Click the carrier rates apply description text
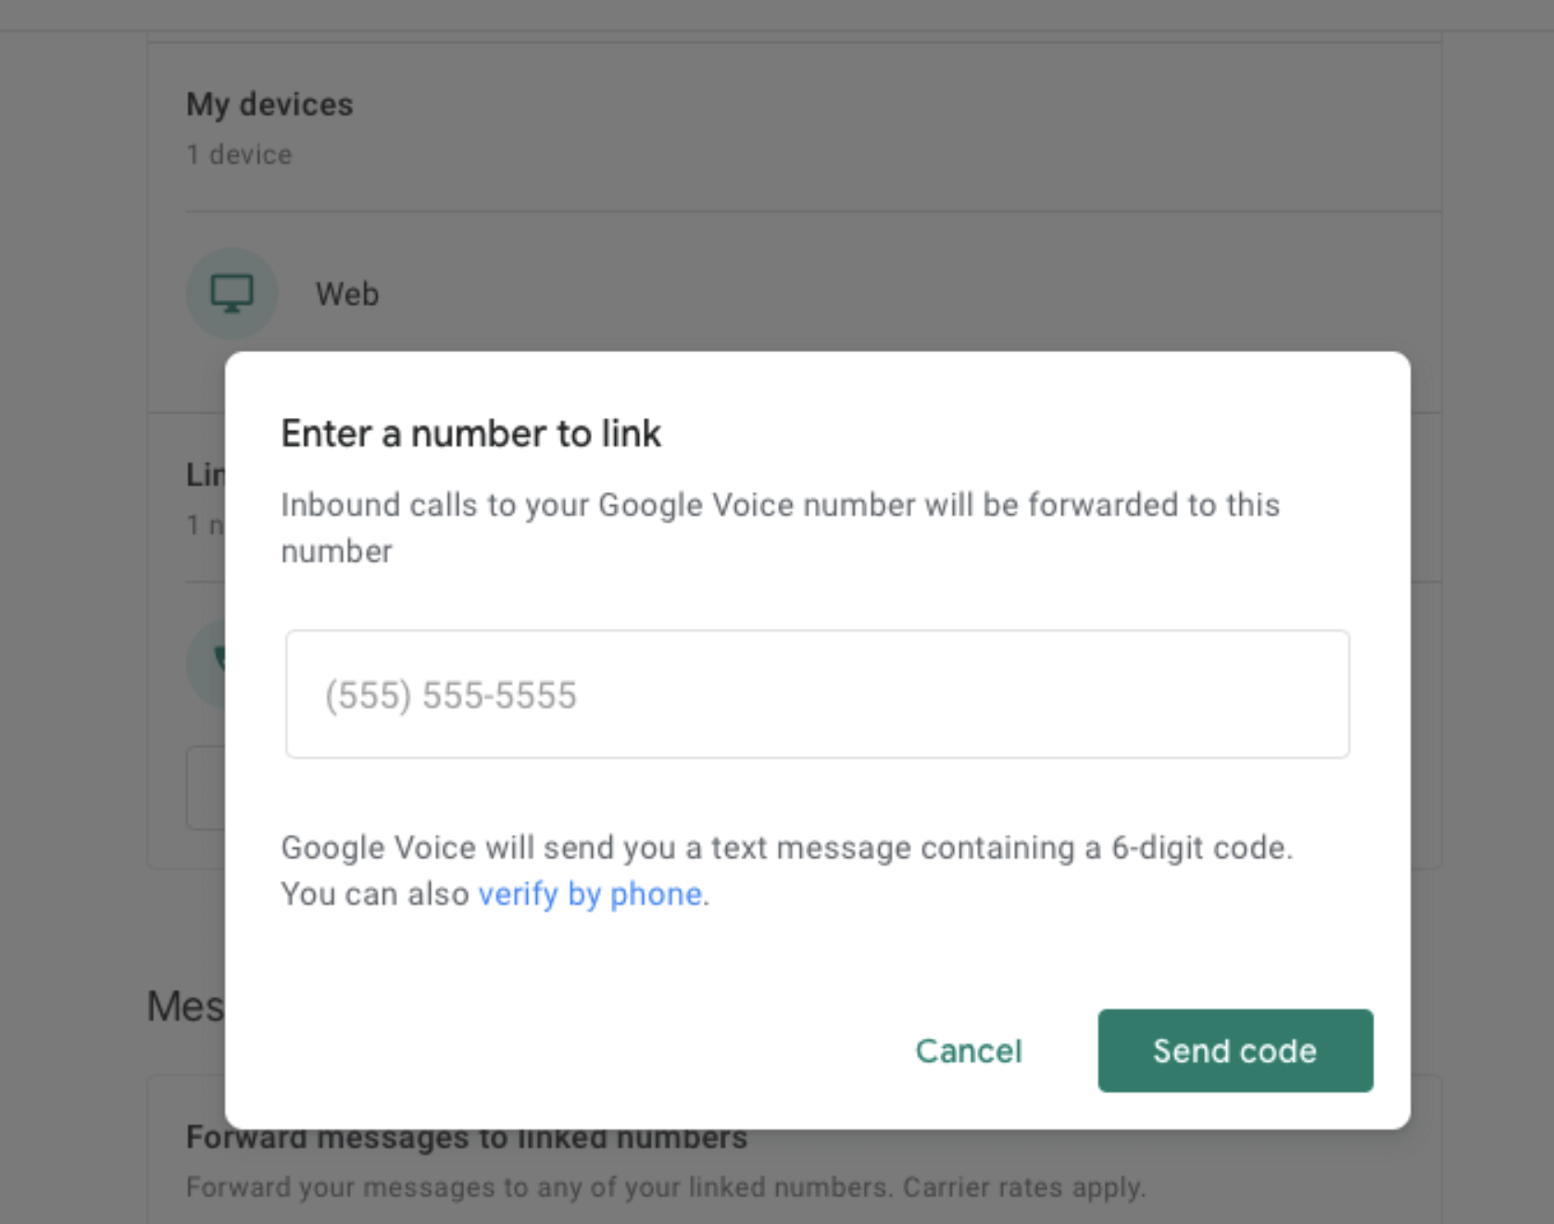1554x1224 pixels. click(666, 1186)
